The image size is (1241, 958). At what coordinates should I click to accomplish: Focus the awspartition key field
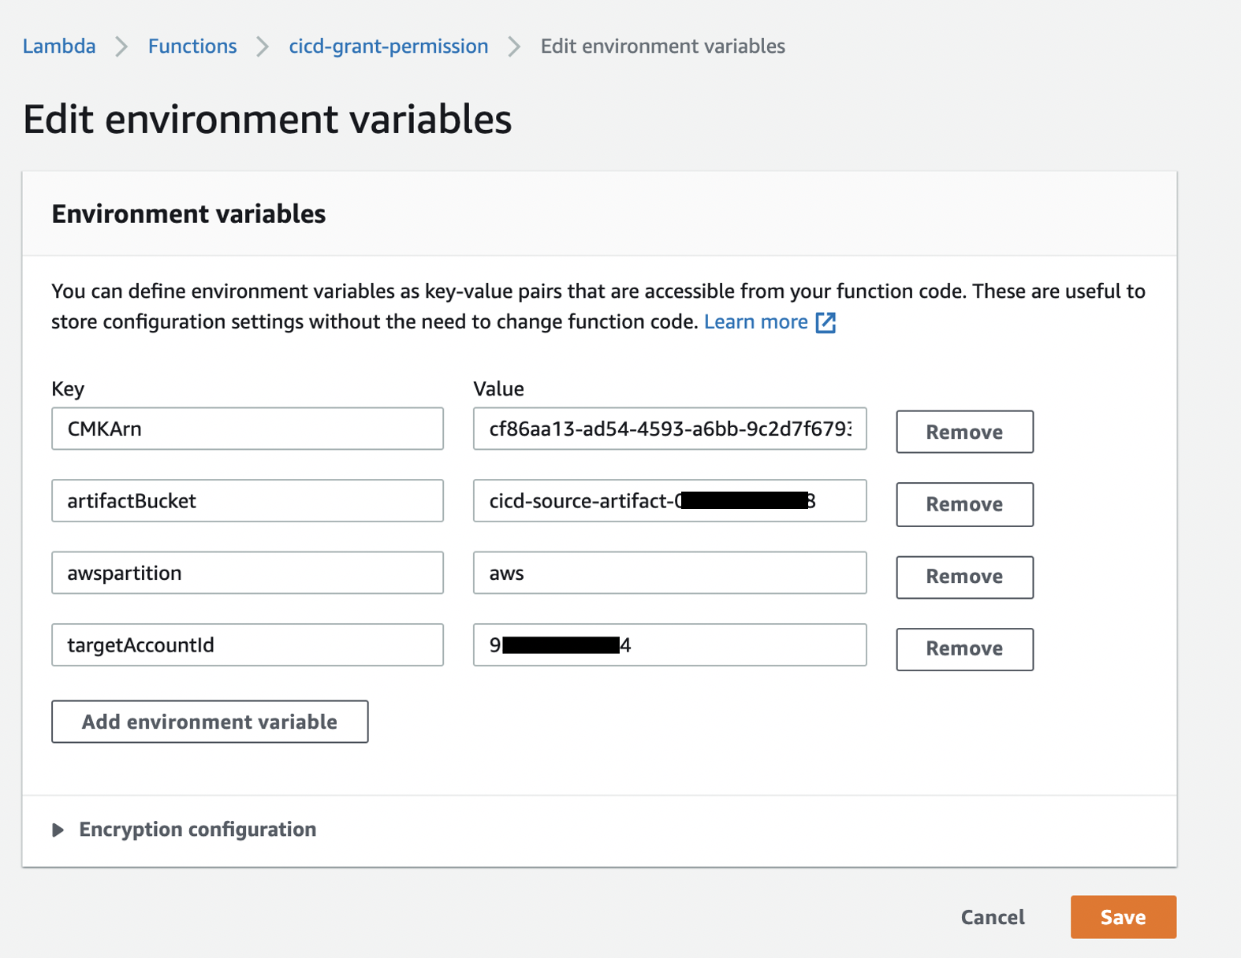248,573
